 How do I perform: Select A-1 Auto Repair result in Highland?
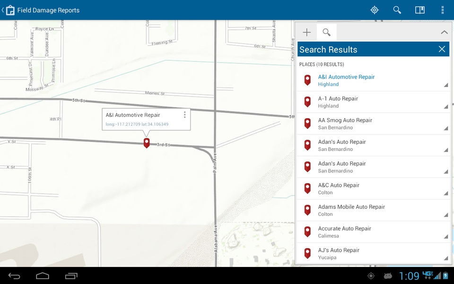(x=373, y=102)
